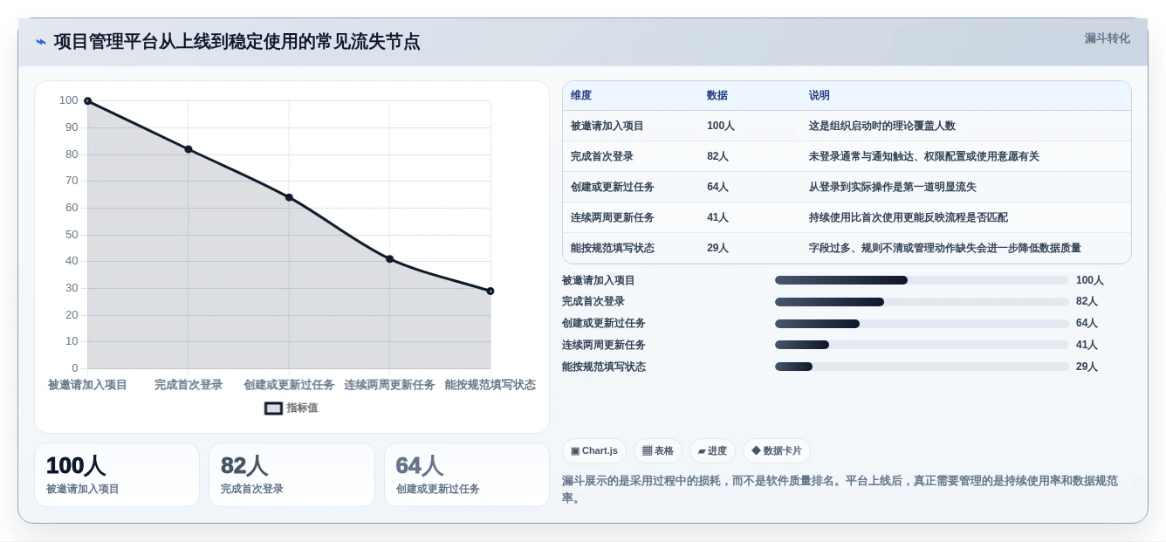Click the 能按规范填写状态 progress bar
Image resolution: width=1166 pixels, height=542 pixels.
(922, 367)
